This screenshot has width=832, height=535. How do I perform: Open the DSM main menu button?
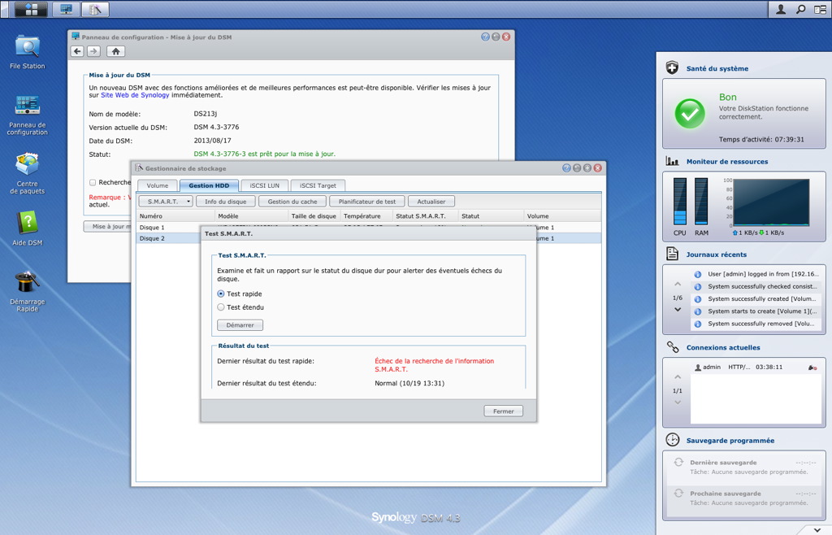point(31,9)
